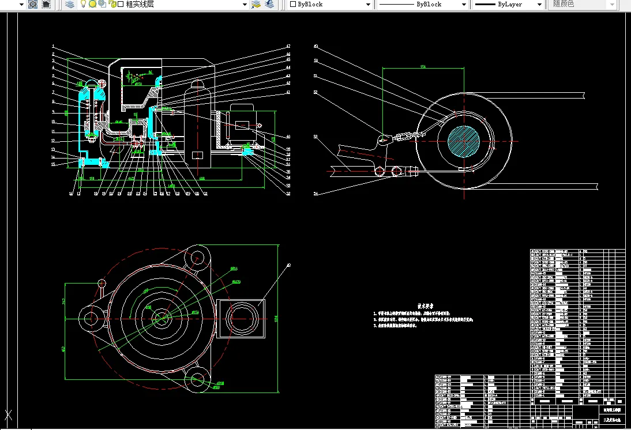Open the Workspace Settings gear icon
631x430 pixels.
(33, 5)
